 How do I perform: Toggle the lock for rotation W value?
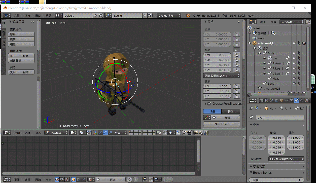(x=236, y=55)
